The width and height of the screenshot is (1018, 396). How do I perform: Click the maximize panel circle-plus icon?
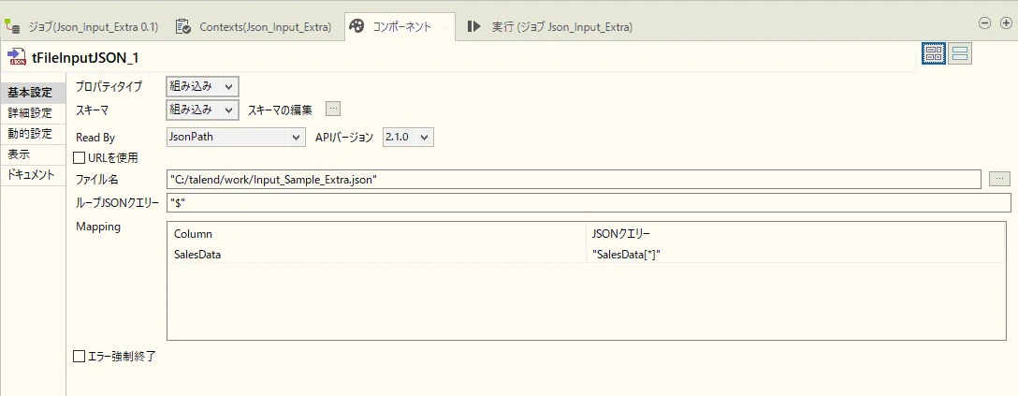point(1006,22)
